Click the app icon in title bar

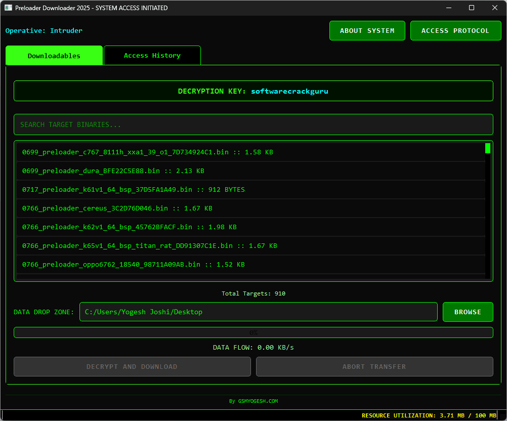coord(9,8)
